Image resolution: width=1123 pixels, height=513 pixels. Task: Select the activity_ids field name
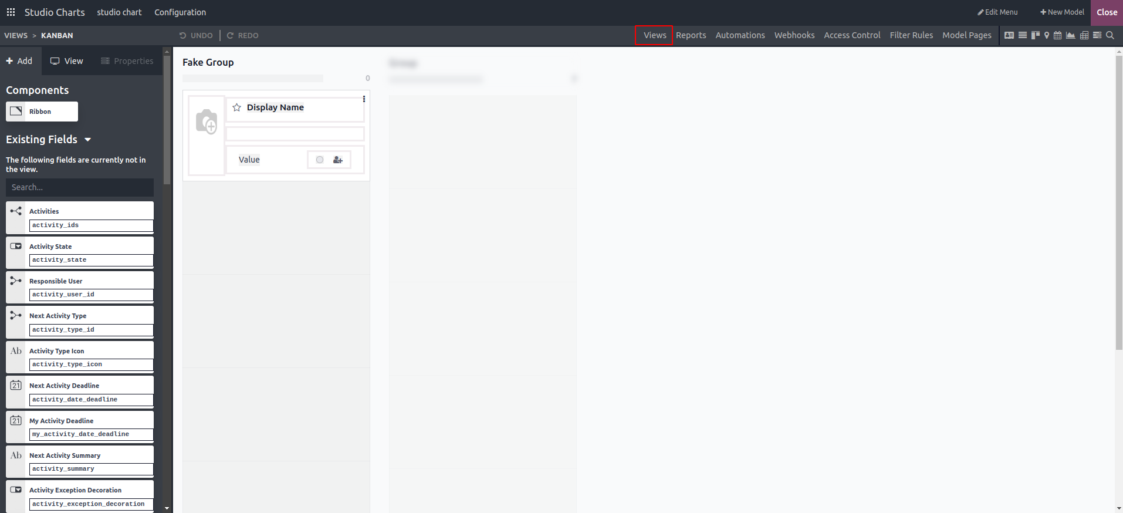click(x=91, y=225)
